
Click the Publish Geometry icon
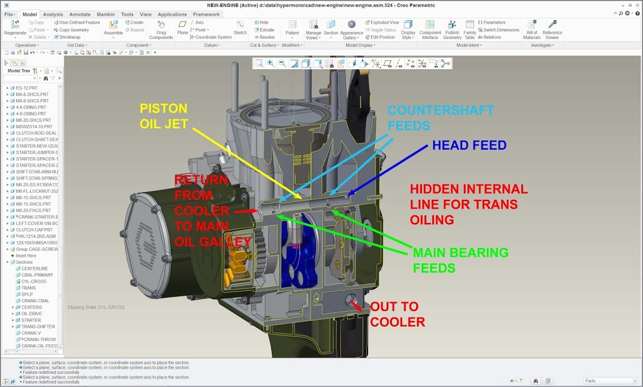click(452, 25)
